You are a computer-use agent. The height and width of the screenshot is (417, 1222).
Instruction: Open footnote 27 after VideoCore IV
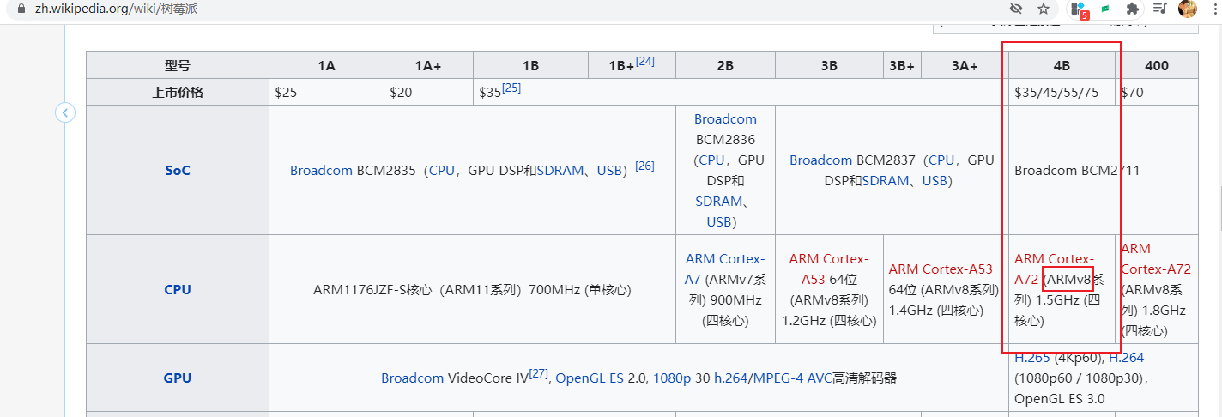[x=538, y=373]
